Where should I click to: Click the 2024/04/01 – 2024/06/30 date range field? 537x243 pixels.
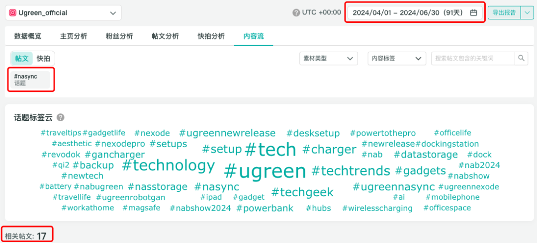coord(415,13)
